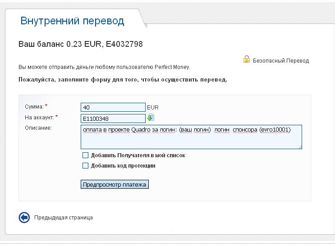Image resolution: width=335 pixels, height=246 pixels.
Task: Click the green arrow icon next to account field
Action: point(151,118)
